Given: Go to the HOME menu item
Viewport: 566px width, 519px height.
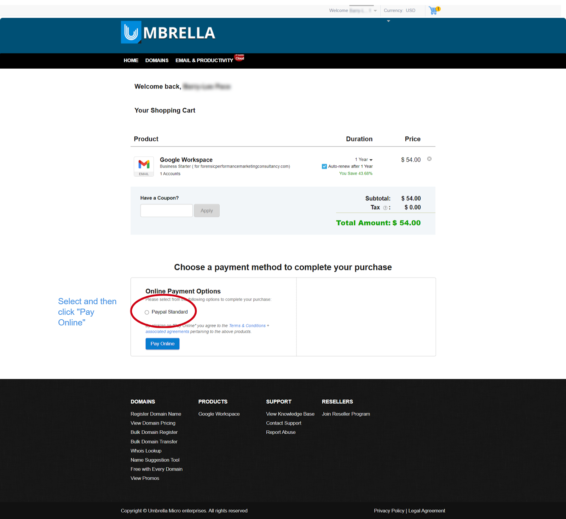Looking at the screenshot, I should (x=131, y=61).
